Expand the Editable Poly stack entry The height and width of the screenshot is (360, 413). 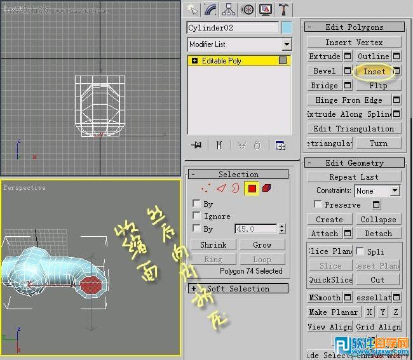coord(194,61)
